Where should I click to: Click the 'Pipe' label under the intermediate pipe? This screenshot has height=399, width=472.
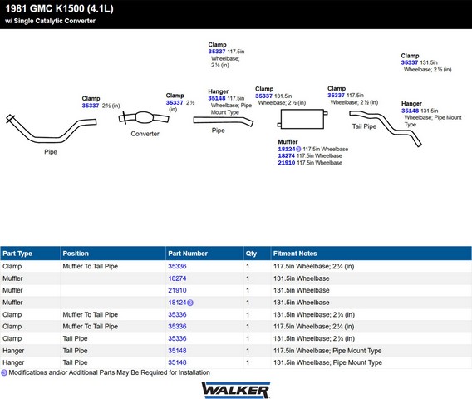pos(219,131)
